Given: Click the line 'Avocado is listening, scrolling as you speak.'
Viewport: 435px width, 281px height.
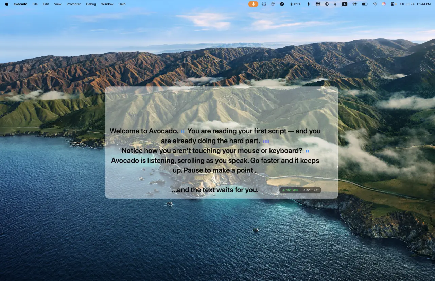Looking at the screenshot, I should point(179,160).
